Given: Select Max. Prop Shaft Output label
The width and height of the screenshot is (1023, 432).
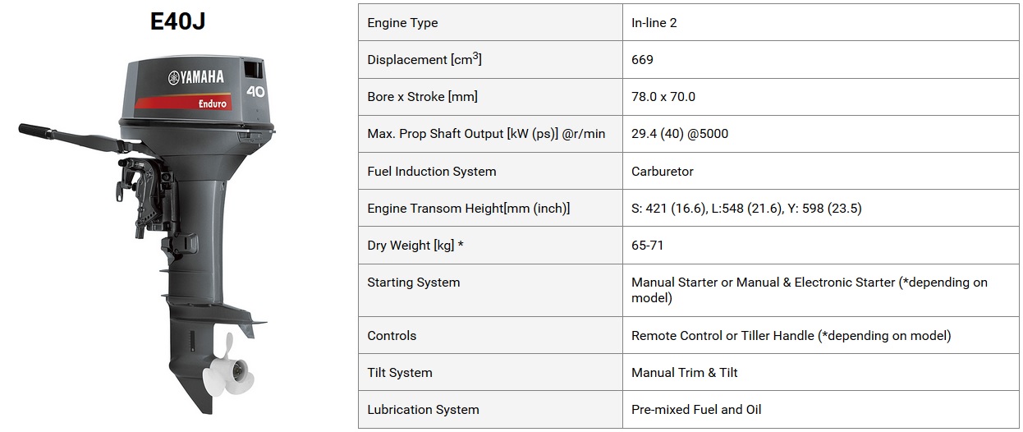Looking at the screenshot, I should click(486, 134).
